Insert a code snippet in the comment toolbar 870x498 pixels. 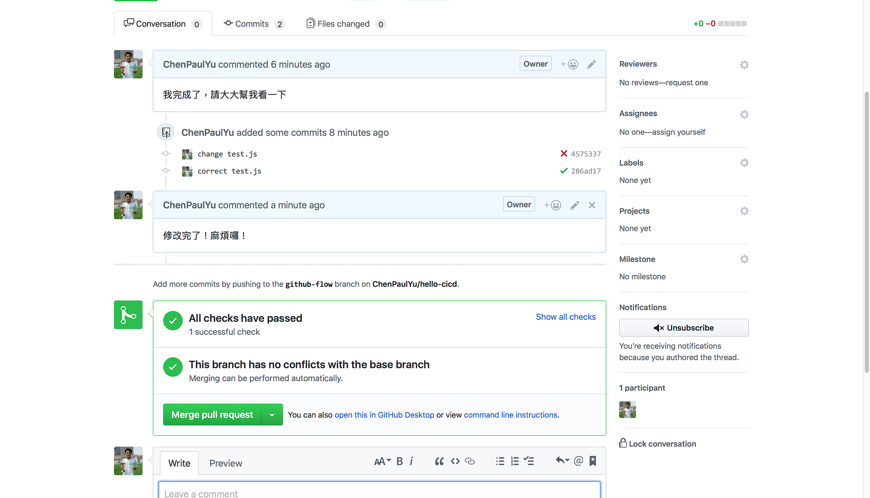455,461
